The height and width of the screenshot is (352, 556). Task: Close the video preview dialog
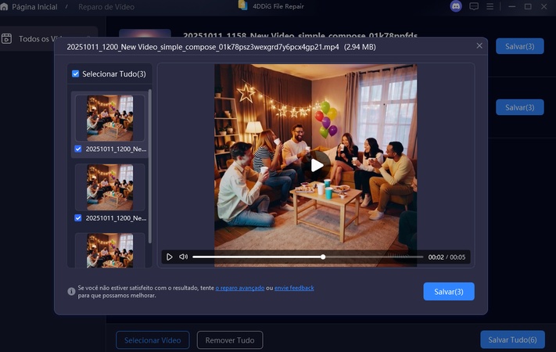coord(479,46)
